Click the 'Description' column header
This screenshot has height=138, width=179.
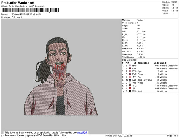coord(143,63)
